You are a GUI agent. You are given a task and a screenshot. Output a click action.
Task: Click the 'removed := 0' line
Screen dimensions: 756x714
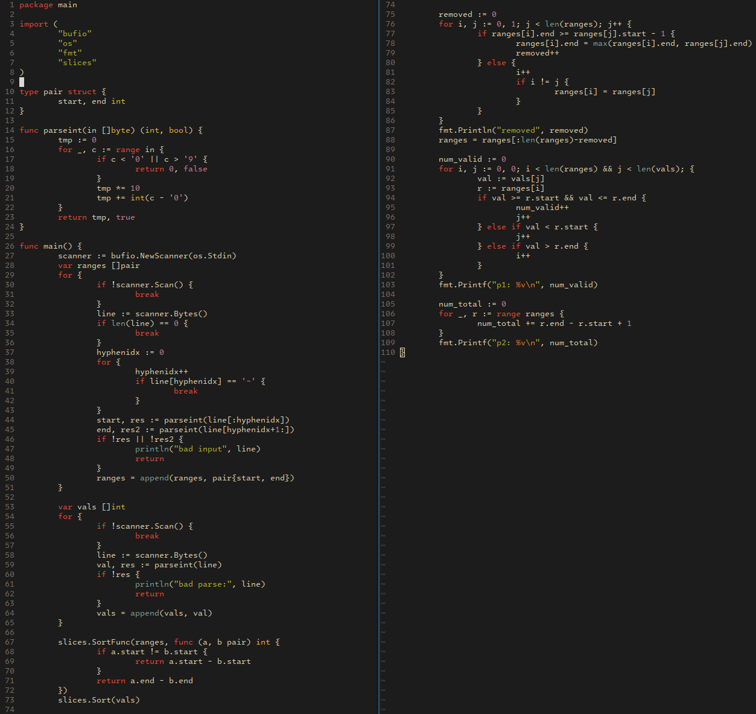[x=468, y=14]
